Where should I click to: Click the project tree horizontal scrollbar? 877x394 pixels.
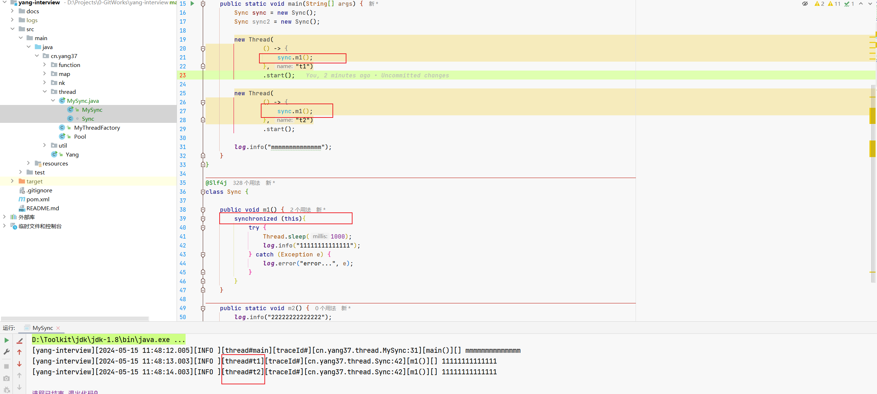pos(75,318)
